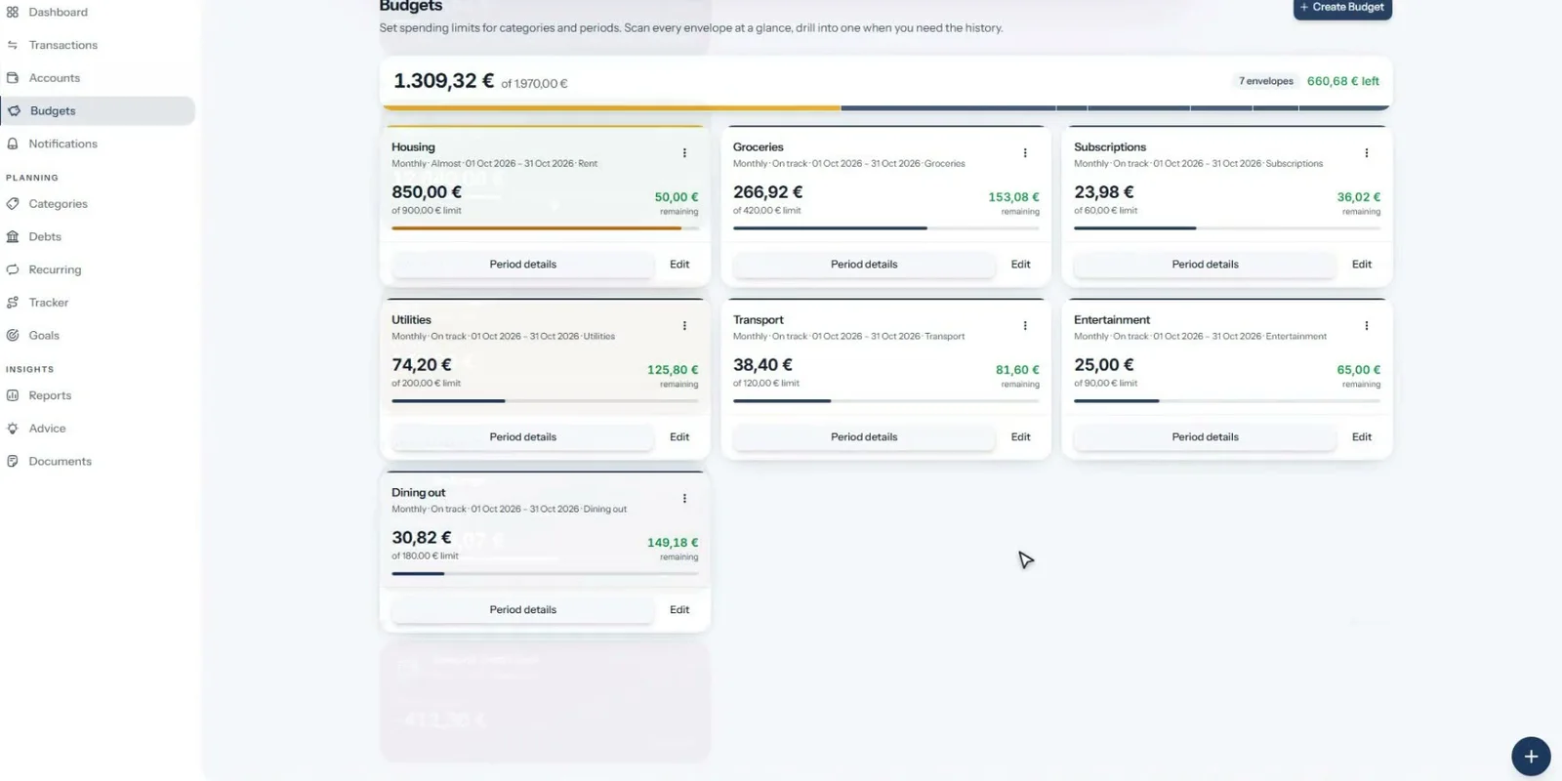Click the overall total spending progress bar
Image resolution: width=1562 pixels, height=781 pixels.
tap(886, 107)
